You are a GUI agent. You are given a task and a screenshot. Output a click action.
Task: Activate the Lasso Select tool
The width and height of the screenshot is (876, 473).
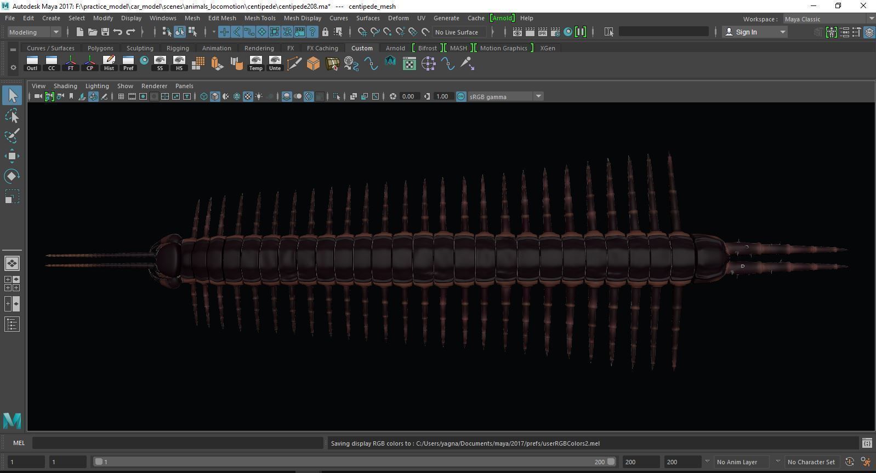(x=12, y=116)
